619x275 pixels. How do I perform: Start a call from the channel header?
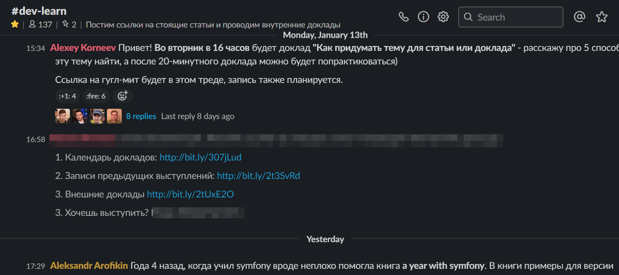403,17
